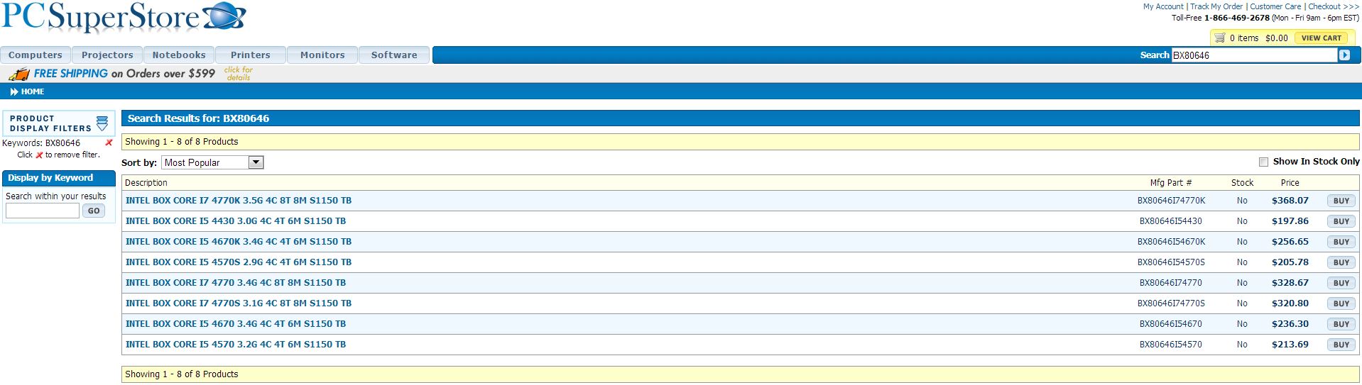1362x385 pixels.
Task: Click the product display filters funnel icon
Action: point(102,123)
